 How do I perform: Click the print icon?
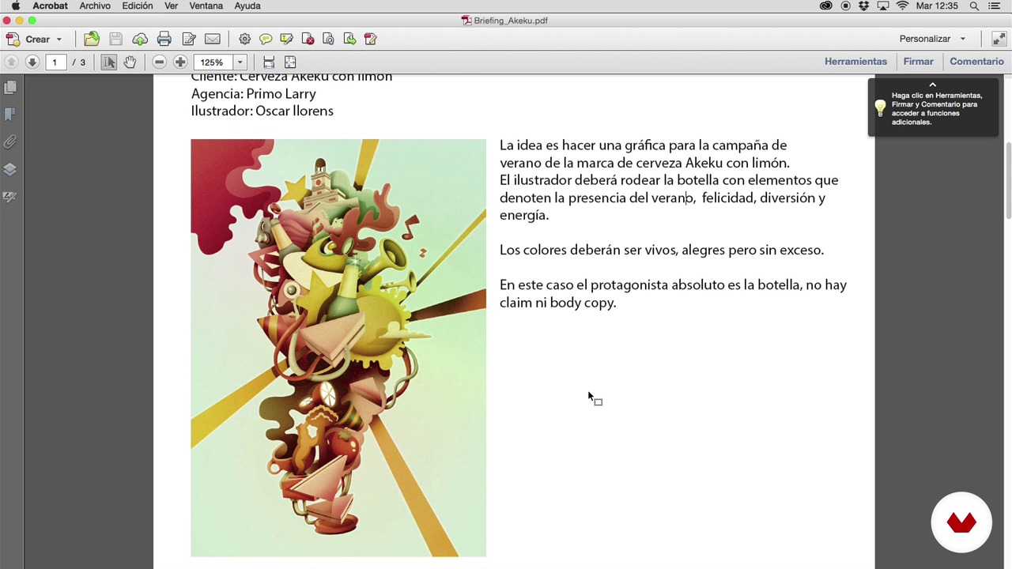(x=164, y=39)
